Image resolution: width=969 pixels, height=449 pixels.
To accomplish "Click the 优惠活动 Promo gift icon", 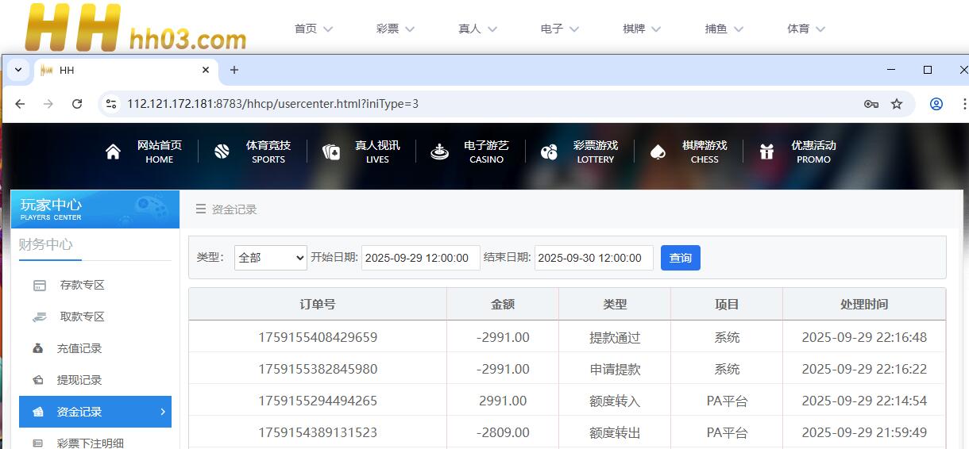I will [x=766, y=152].
